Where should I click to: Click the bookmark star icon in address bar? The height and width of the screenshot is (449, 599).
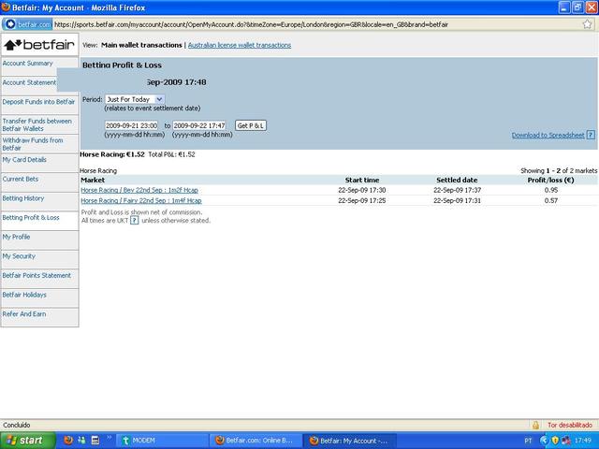tap(587, 24)
